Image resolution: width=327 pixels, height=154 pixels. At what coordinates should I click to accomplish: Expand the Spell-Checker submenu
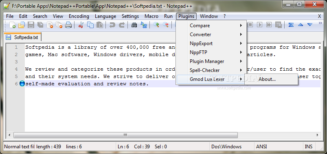[211, 70]
